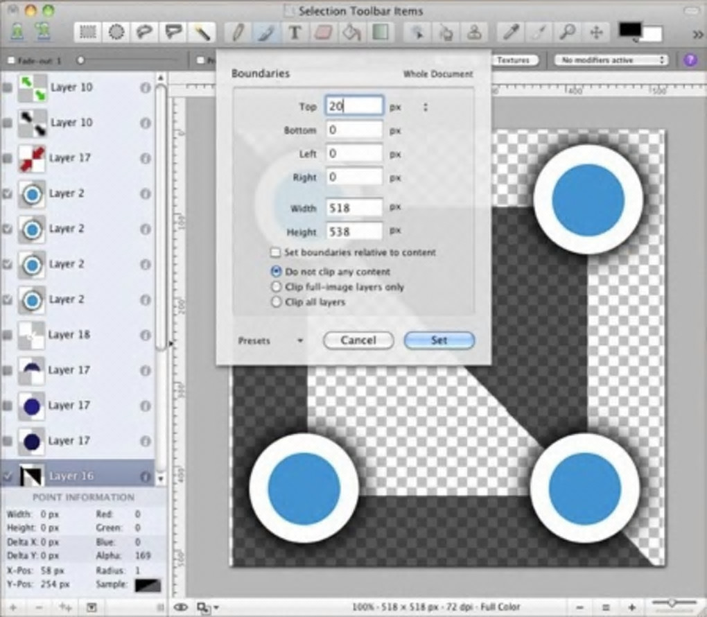Click the Cancel button
This screenshot has height=617, width=707.
tap(358, 340)
